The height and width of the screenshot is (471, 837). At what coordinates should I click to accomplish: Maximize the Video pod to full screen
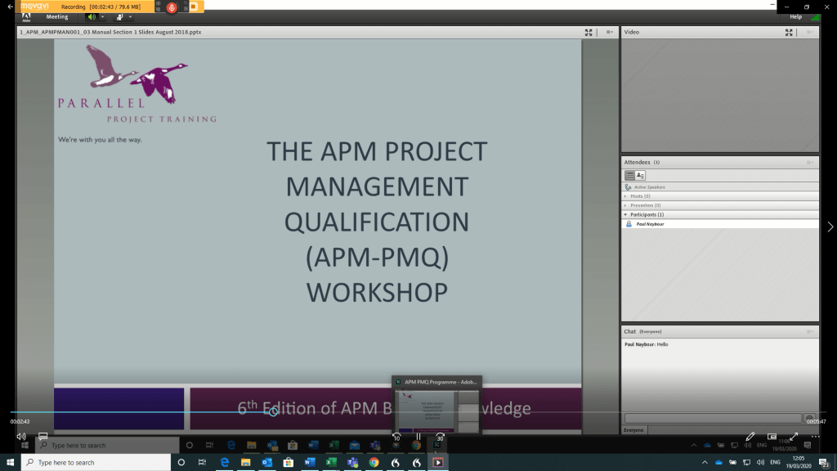tap(789, 33)
